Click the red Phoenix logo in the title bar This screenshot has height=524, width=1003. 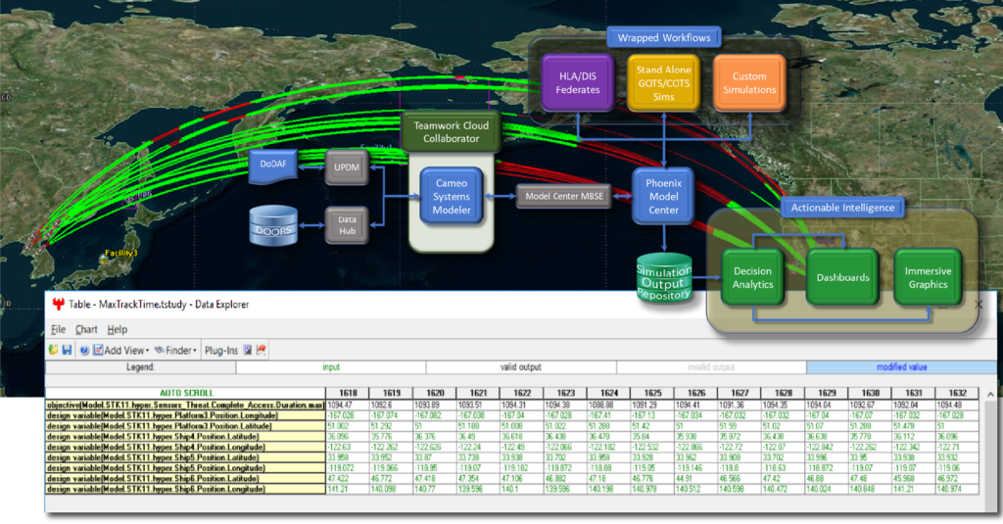[58, 304]
